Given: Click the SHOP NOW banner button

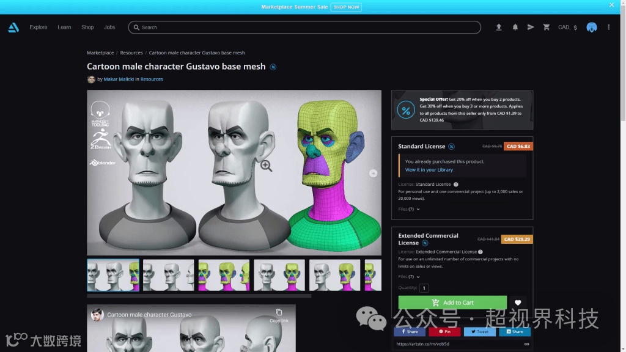Looking at the screenshot, I should point(346,7).
